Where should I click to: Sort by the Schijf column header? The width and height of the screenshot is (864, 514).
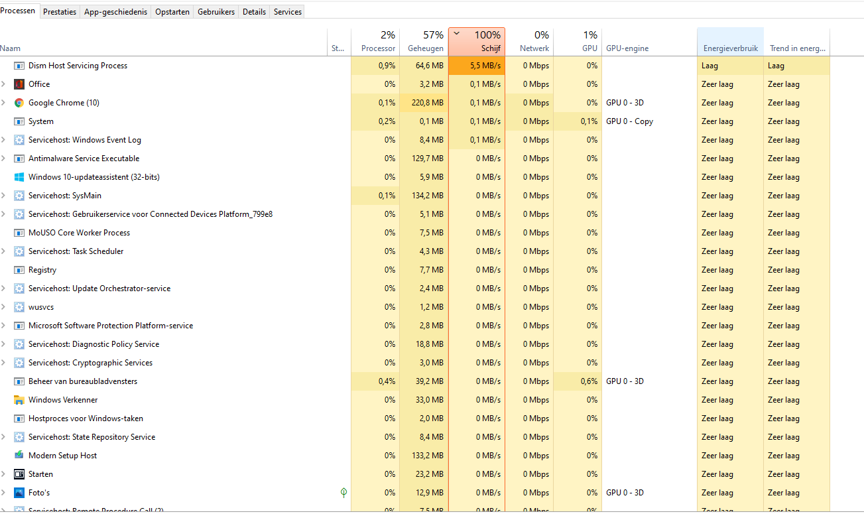477,42
